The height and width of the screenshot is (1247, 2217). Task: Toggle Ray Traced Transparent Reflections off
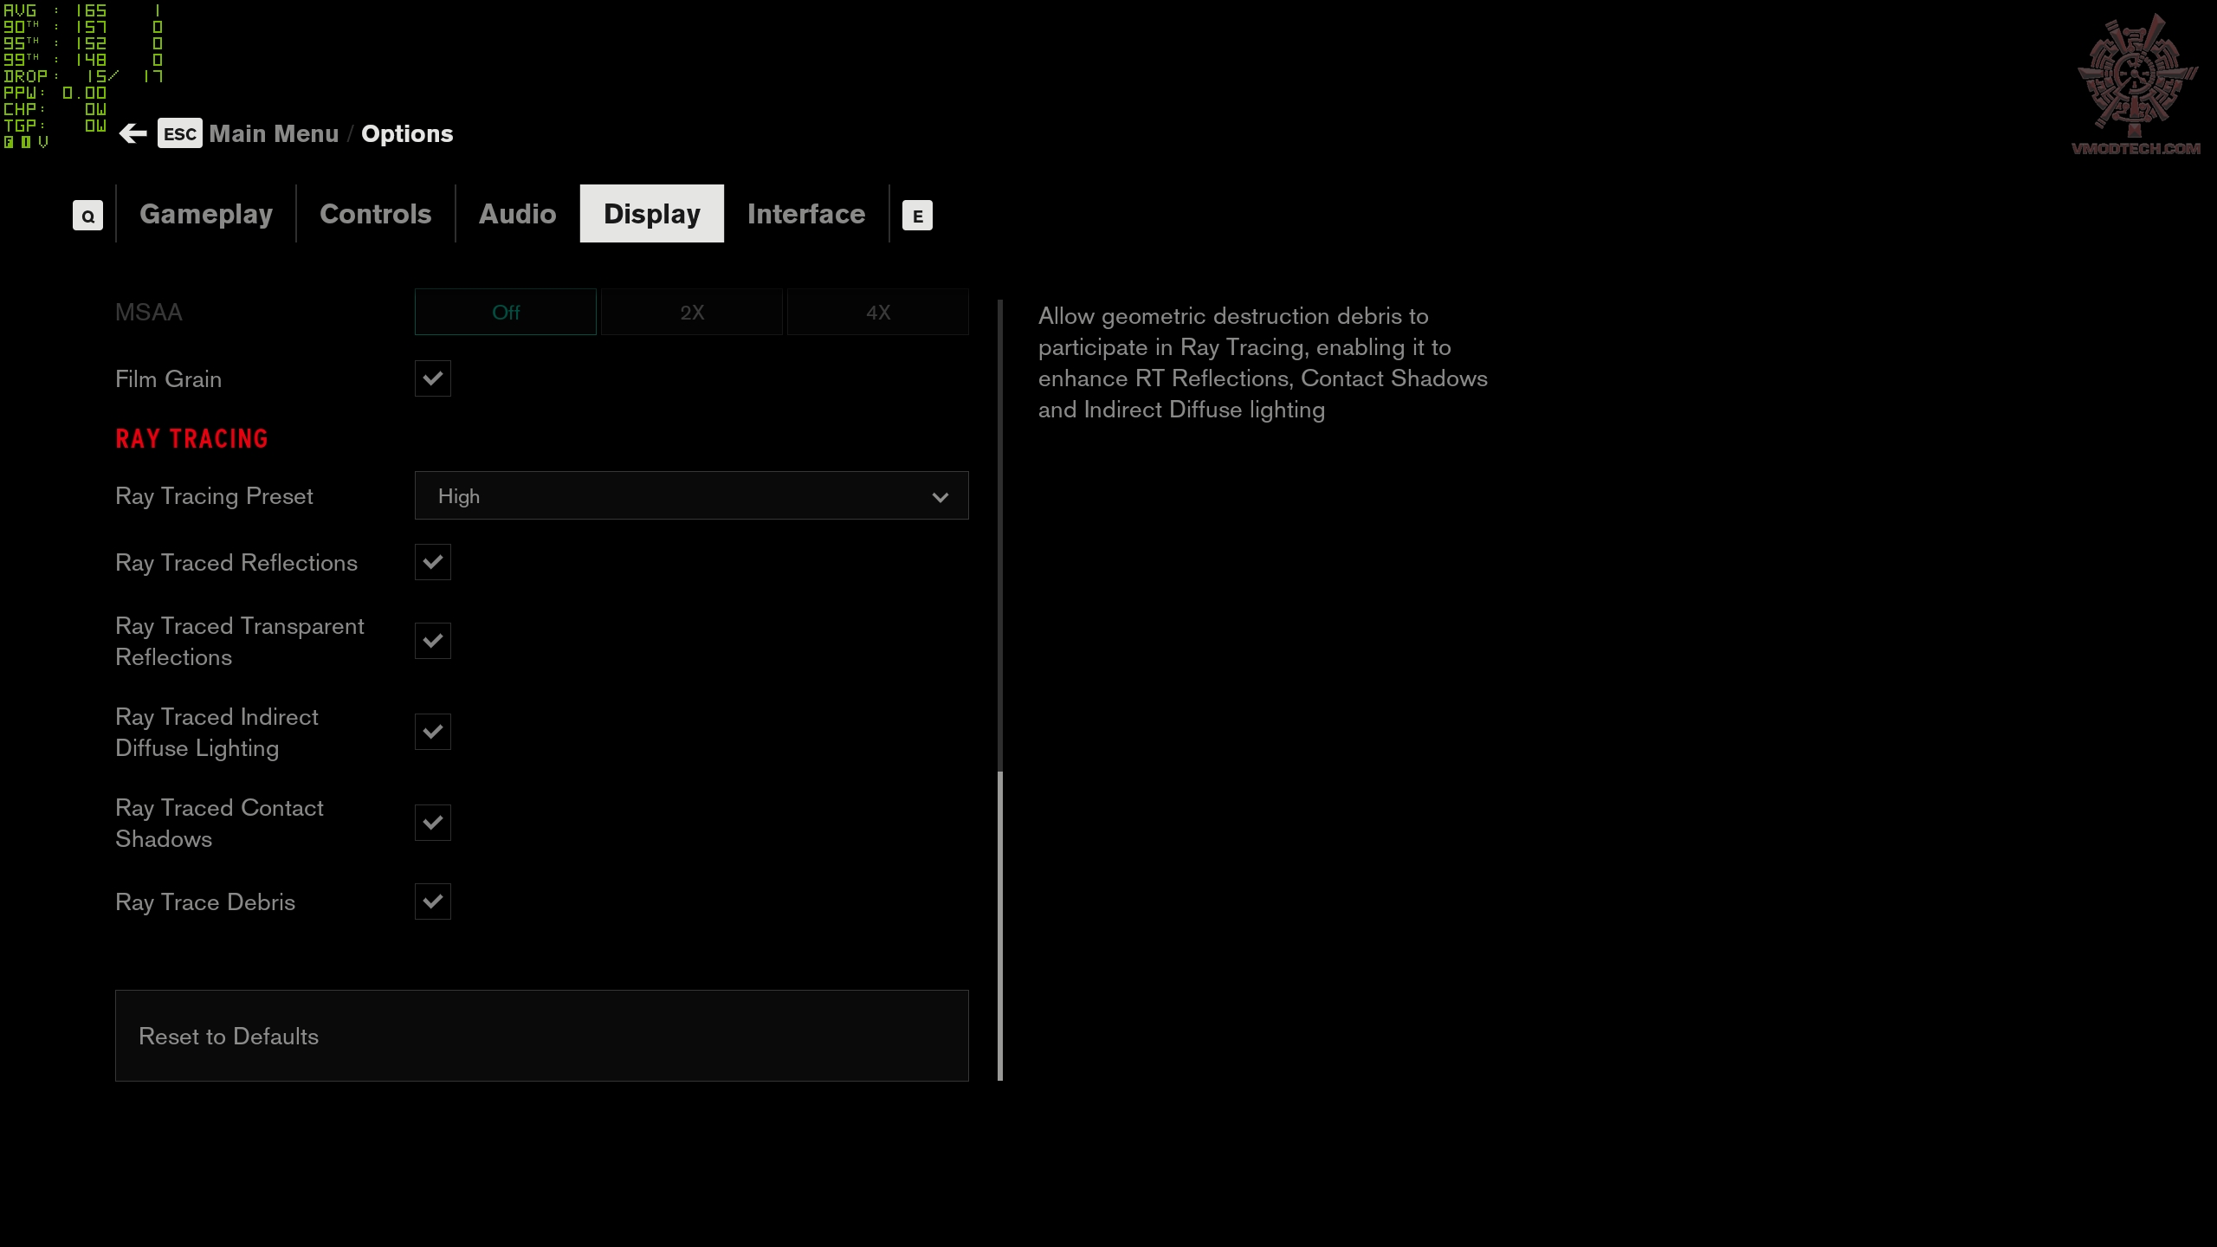(x=432, y=641)
